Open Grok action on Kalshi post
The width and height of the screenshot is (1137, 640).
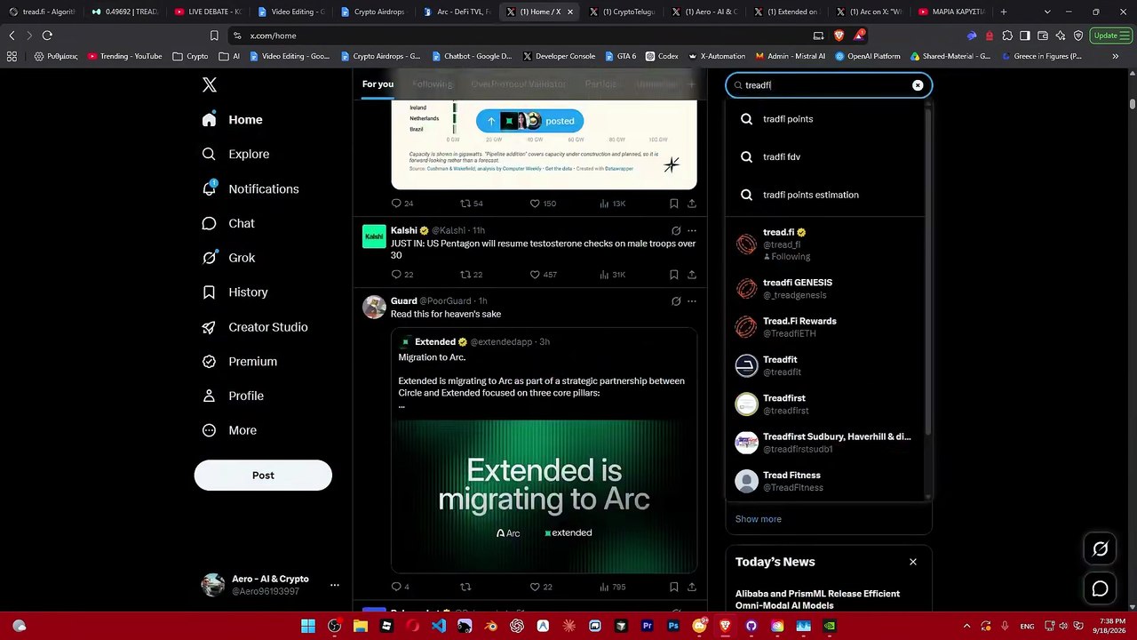(676, 230)
